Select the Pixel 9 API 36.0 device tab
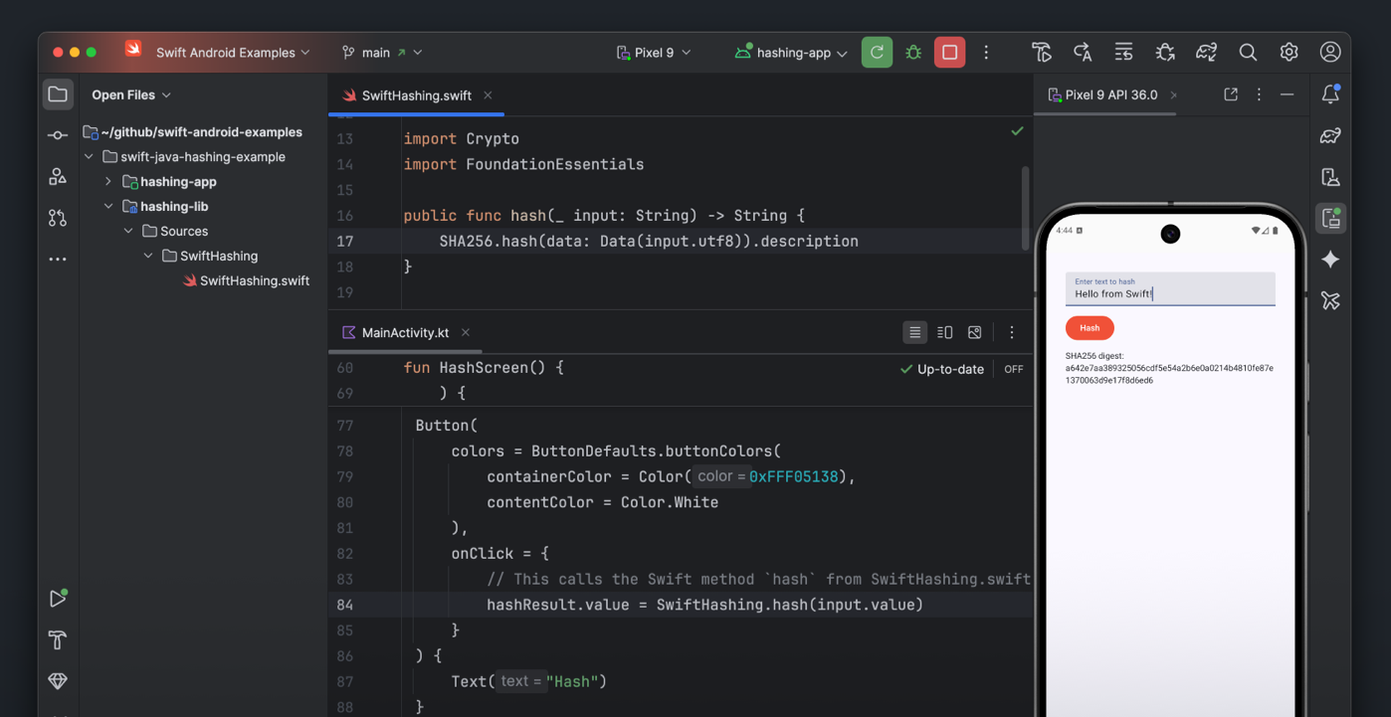 tap(1104, 94)
